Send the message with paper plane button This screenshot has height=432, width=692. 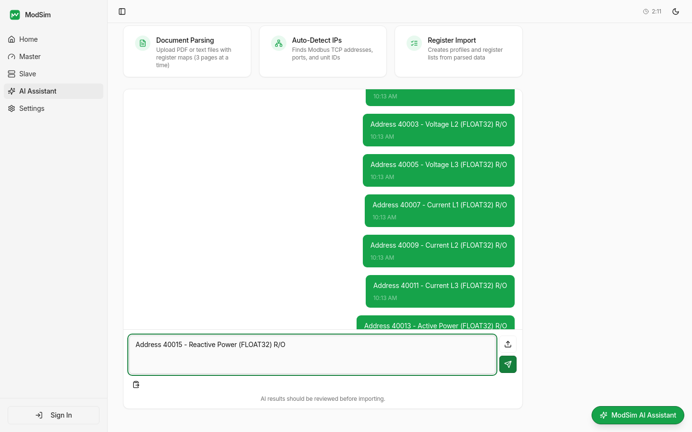(x=508, y=364)
